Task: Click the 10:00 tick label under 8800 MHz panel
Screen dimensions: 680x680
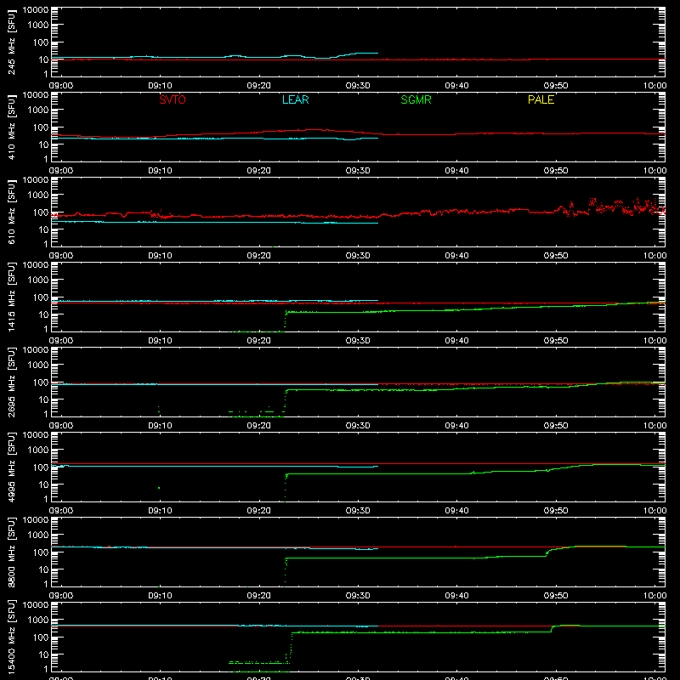Action: click(654, 596)
